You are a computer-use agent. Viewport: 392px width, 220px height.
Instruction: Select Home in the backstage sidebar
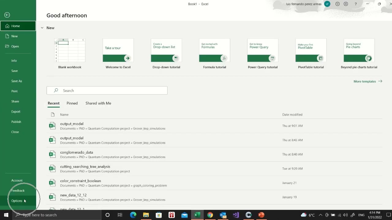[x=18, y=26]
